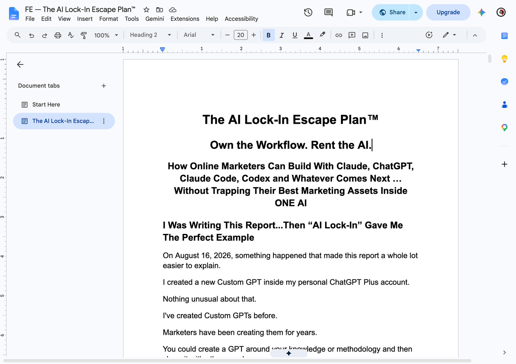Open the Extensions menu

click(185, 19)
